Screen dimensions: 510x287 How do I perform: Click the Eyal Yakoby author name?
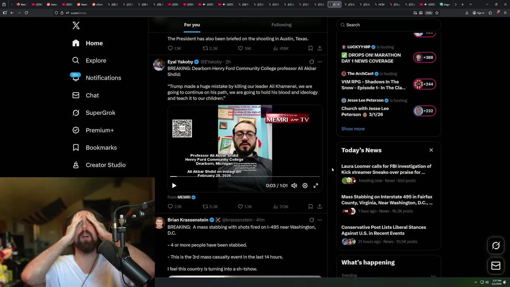[x=180, y=62]
